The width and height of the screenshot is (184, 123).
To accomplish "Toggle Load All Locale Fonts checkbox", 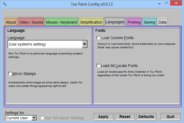I will coord(98,66).
